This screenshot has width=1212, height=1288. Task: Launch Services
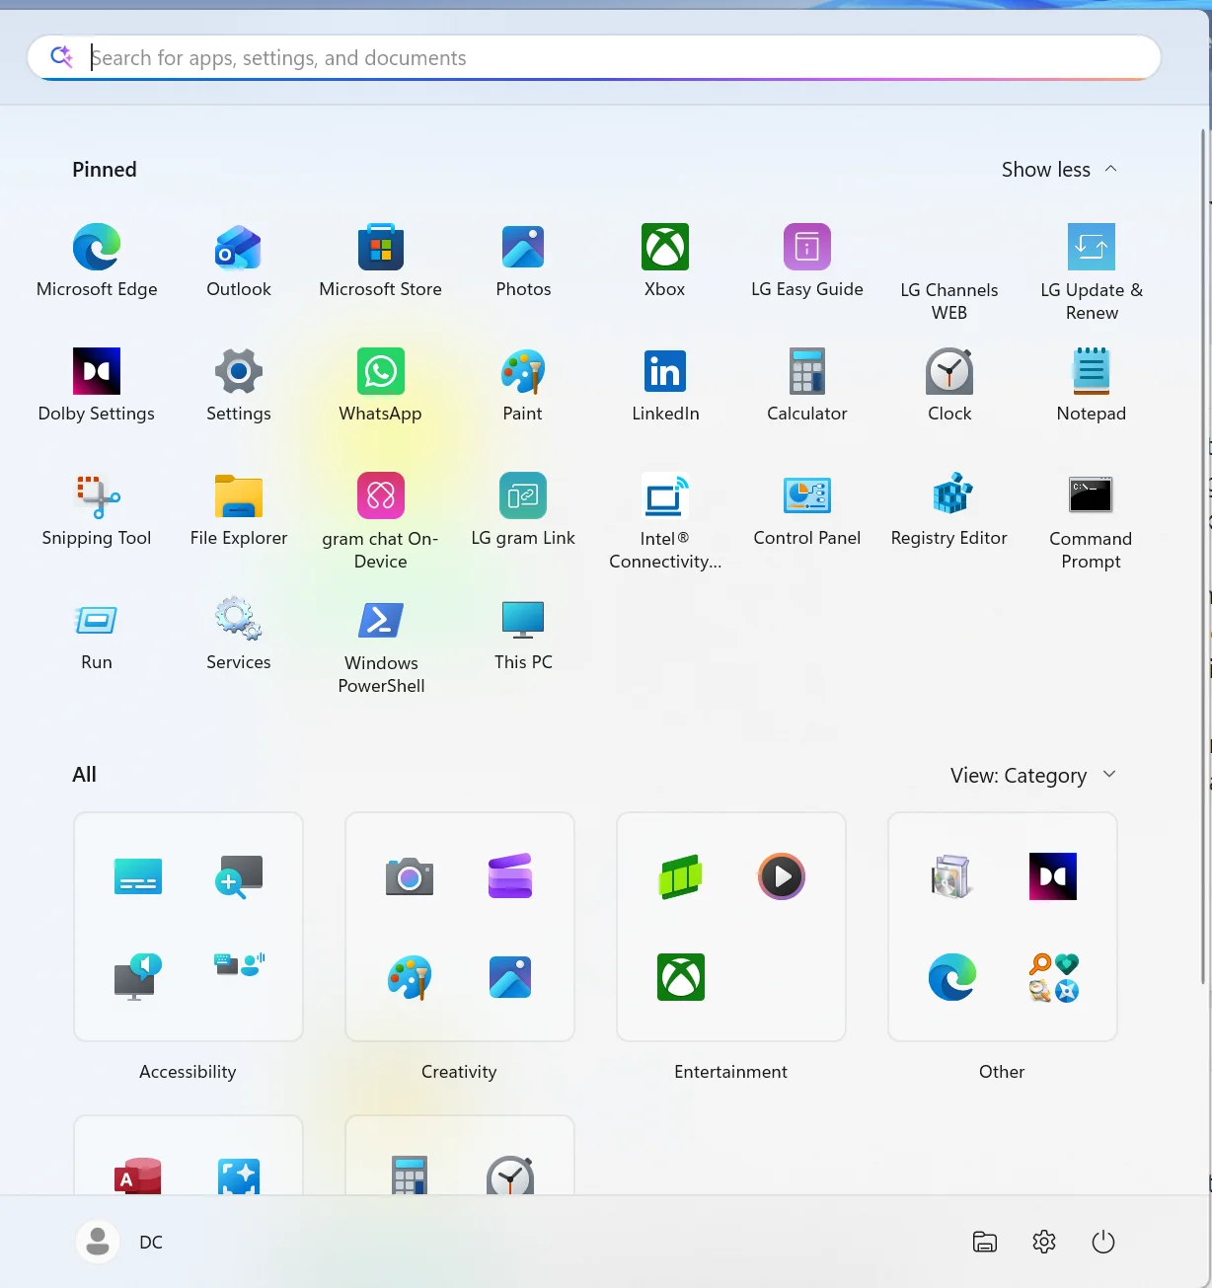click(x=239, y=636)
